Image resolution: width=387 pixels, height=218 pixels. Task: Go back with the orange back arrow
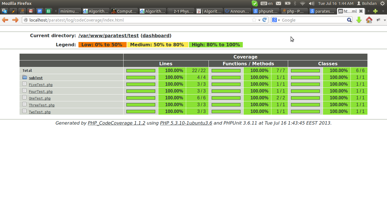(x=5, y=20)
